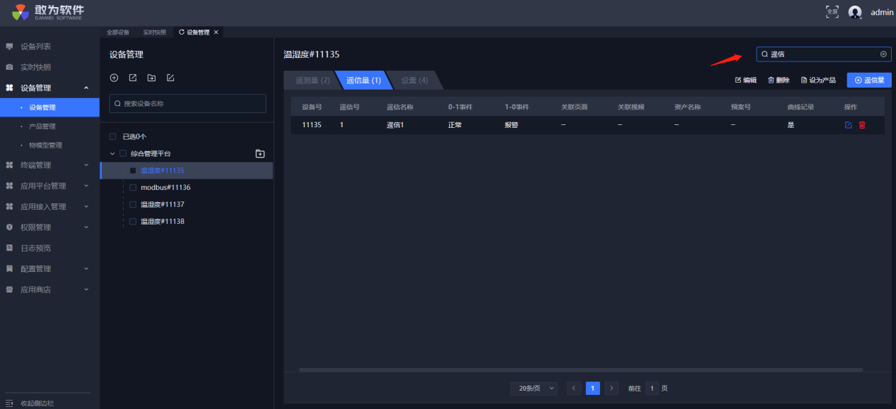Click red delete icon in 遥信1 row

click(x=862, y=125)
